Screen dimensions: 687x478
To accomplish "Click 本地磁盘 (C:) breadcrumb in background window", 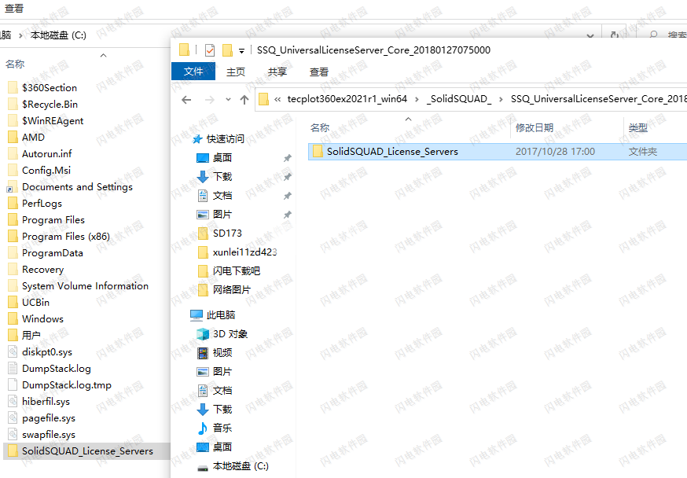I will [58, 35].
